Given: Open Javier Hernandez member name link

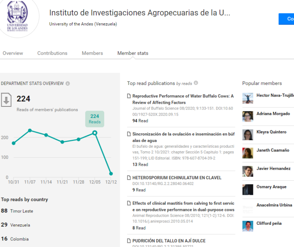Looking at the screenshot, I should point(273,168).
